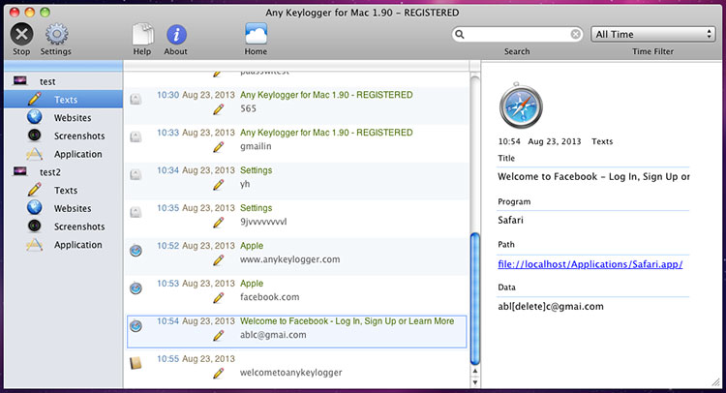Click pencil icon beside facebook.com
This screenshot has height=393, width=726.
pyautogui.click(x=218, y=297)
